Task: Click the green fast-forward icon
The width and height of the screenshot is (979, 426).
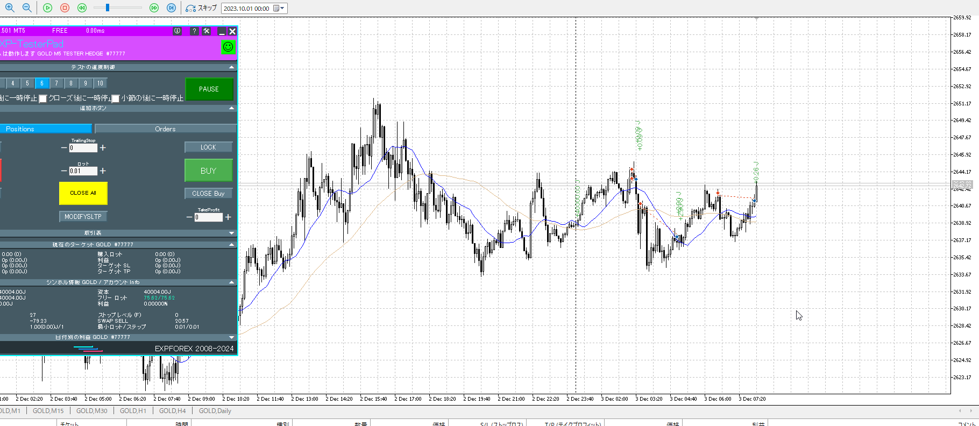Action: point(154,8)
